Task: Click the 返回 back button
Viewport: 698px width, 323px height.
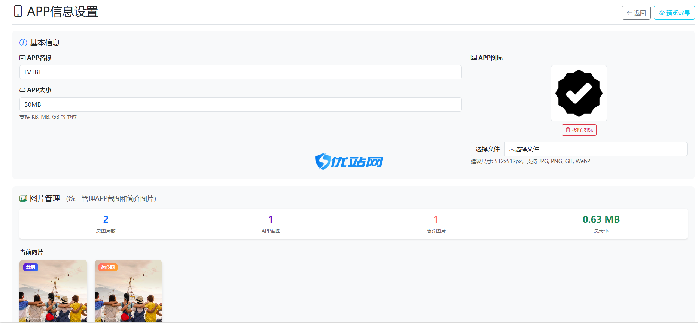Action: (636, 13)
